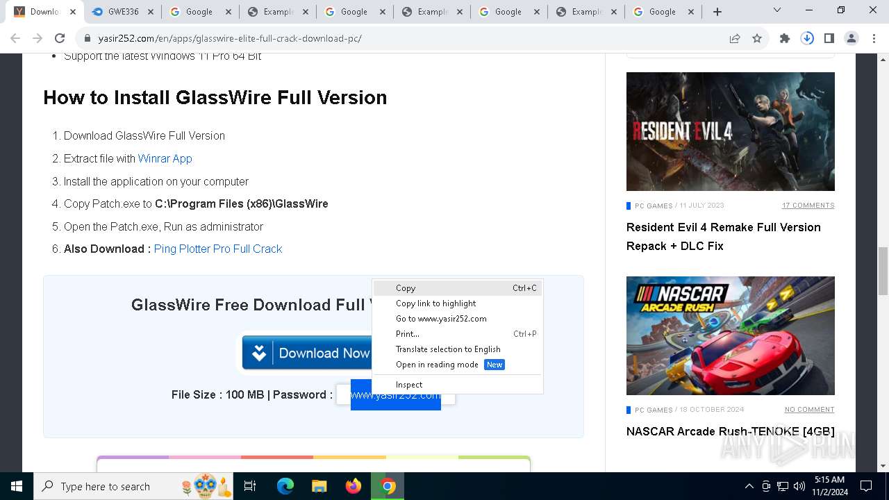The width and height of the screenshot is (889, 500).
Task: Open the Chrome profile avatar
Action: pyautogui.click(x=851, y=39)
